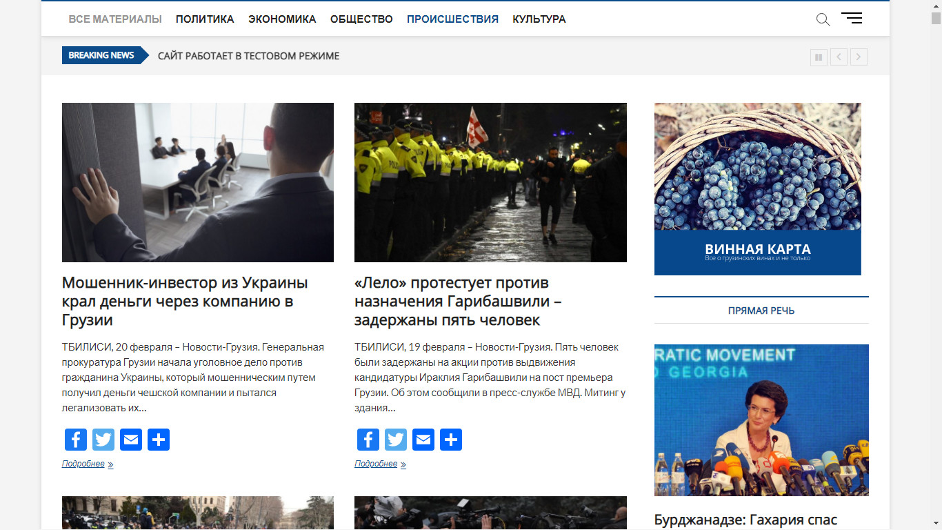Share Ukraine investor article on Twitter
Screen dimensions: 942x530
(x=103, y=440)
